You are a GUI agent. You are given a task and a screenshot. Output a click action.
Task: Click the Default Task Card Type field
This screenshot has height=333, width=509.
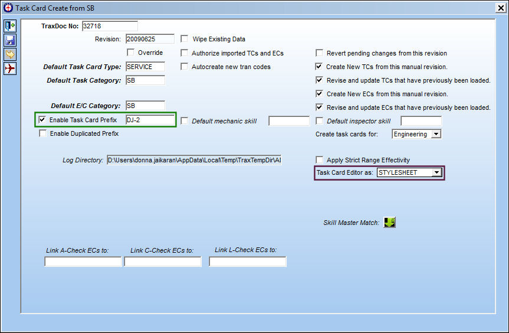146,67
